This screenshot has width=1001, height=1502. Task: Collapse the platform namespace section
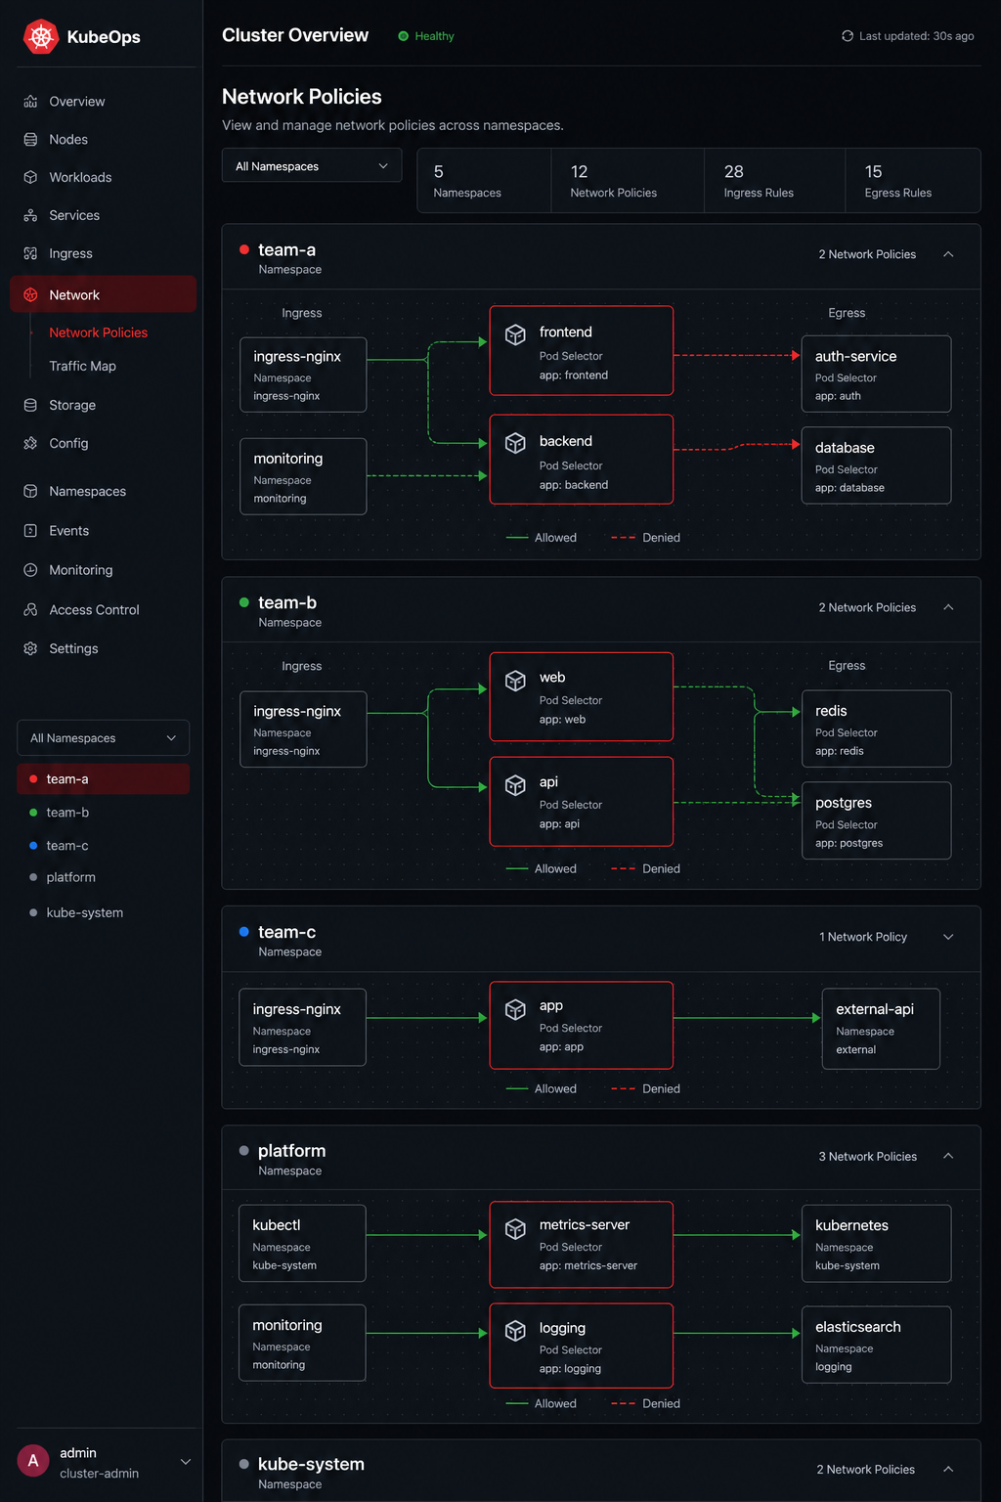pyautogui.click(x=948, y=1156)
